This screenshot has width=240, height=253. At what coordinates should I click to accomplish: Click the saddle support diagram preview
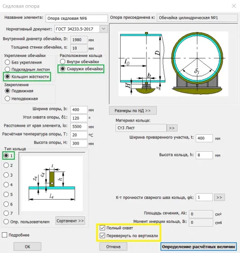pyautogui.click(x=173, y=64)
